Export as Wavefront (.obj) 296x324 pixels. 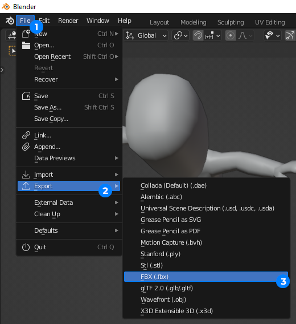(x=206, y=299)
